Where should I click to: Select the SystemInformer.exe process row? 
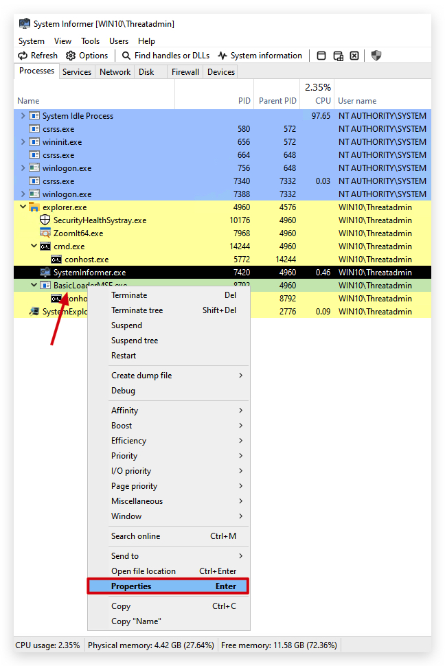click(x=223, y=273)
